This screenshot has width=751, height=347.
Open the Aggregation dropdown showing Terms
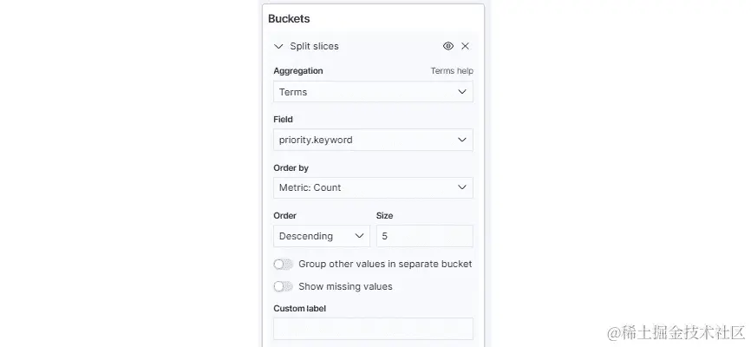[x=373, y=92]
